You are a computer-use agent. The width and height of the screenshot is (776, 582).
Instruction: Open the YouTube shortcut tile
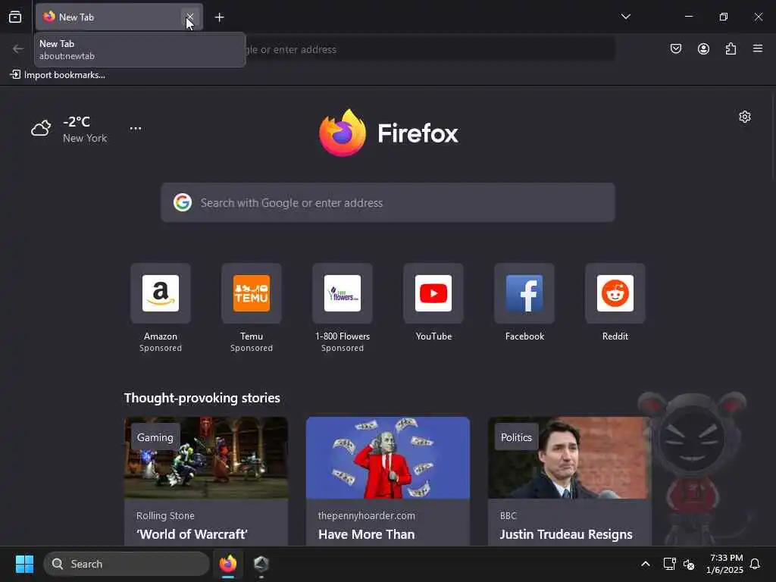pos(433,293)
